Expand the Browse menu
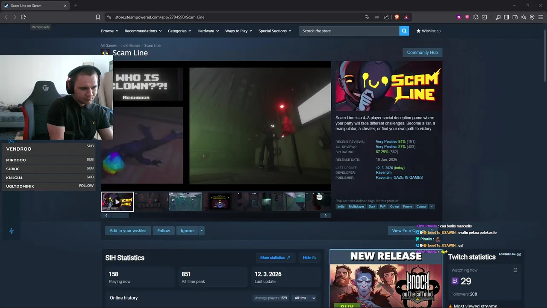Image resolution: width=547 pixels, height=308 pixels. click(x=110, y=31)
